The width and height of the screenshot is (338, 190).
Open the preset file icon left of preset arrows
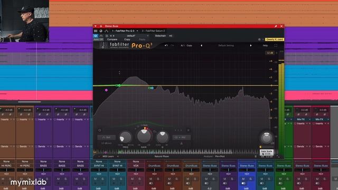click(x=107, y=36)
